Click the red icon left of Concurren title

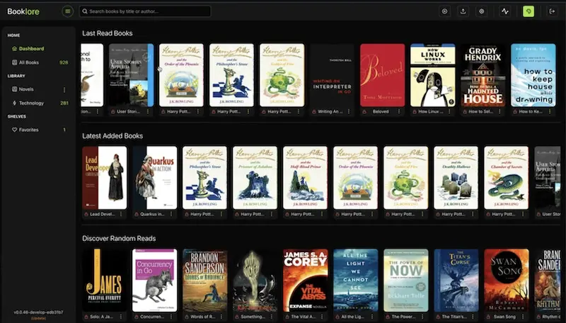pos(137,317)
